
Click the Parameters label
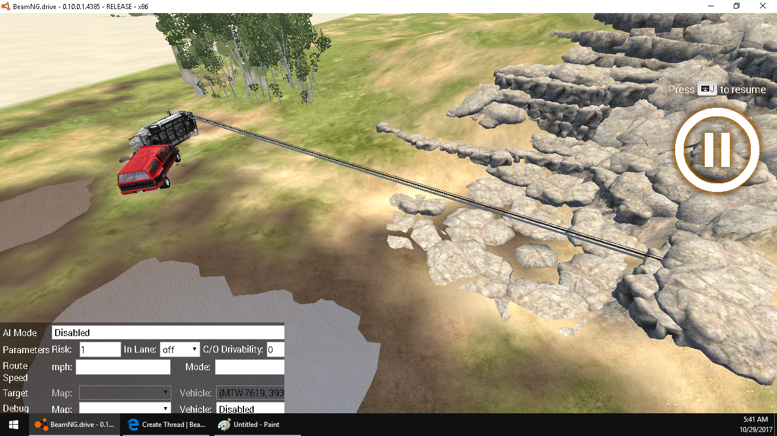(x=26, y=350)
